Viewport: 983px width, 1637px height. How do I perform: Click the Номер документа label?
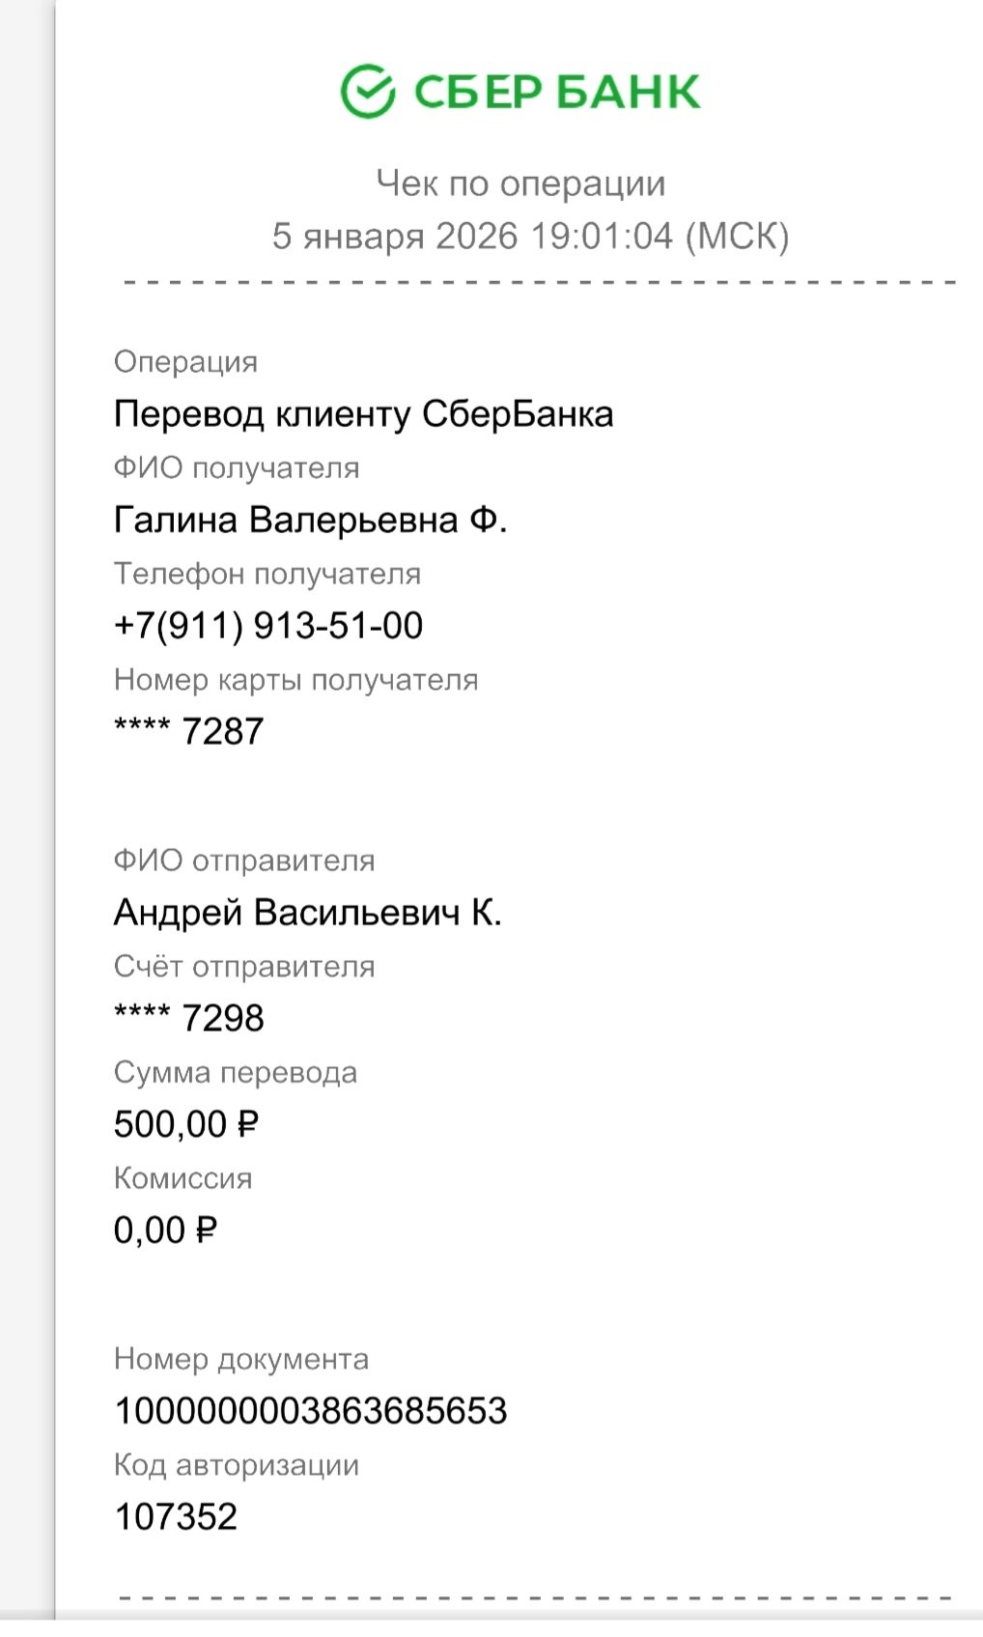[241, 1359]
